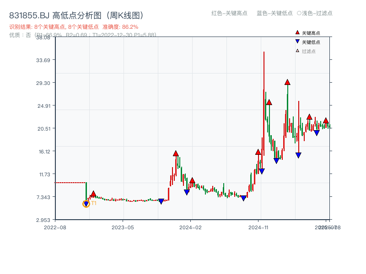Click the blue triangle marker near the 7.343 level
Image resolution: width=366 pixels, height=274 pixels.
(161, 200)
